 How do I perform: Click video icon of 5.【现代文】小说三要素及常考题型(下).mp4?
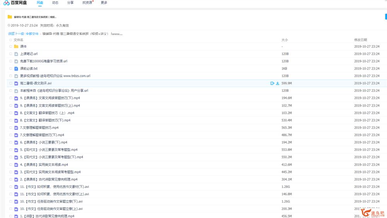click(x=16, y=157)
